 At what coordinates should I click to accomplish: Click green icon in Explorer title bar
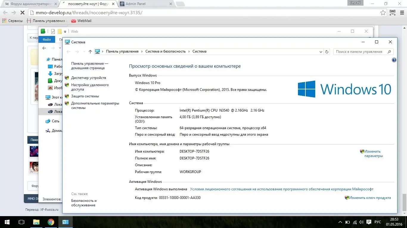43,31
